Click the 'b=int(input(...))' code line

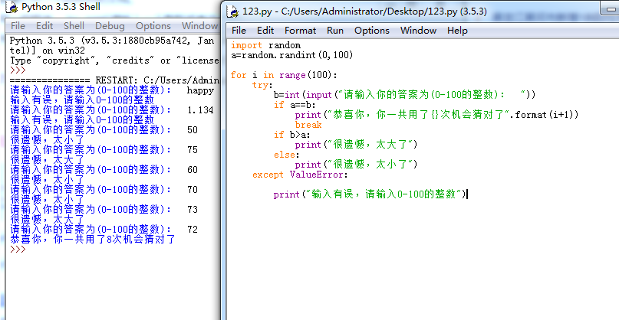(x=405, y=95)
